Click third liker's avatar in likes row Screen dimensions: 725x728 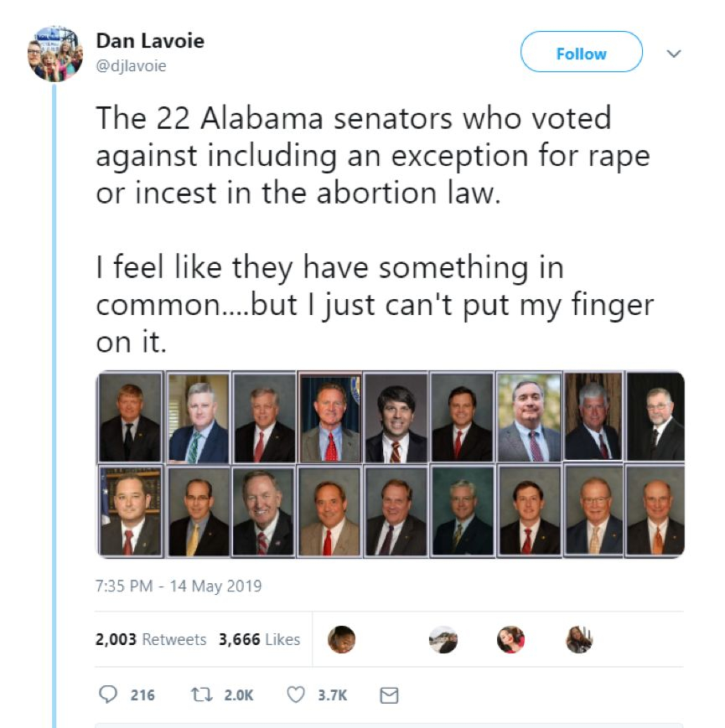(510, 639)
